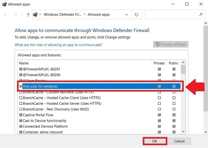Go up one level with Up arrow
The height and width of the screenshot is (148, 208).
pos(28,14)
